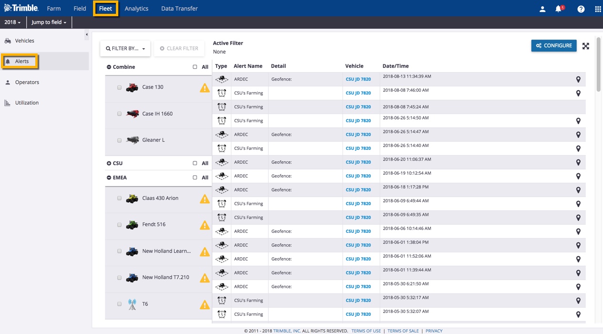
Task: Show map location for 2018-06-26 5:14:50 AM alert
Action: [578, 121]
